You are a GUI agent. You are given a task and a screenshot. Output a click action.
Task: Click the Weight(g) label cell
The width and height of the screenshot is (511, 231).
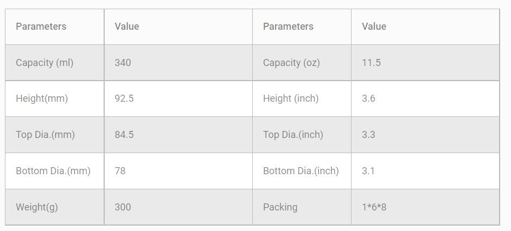click(x=35, y=207)
